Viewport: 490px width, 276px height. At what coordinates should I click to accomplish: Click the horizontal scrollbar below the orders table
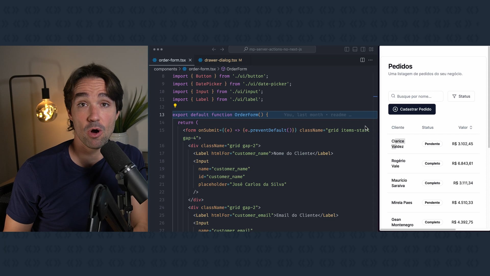(x=418, y=229)
